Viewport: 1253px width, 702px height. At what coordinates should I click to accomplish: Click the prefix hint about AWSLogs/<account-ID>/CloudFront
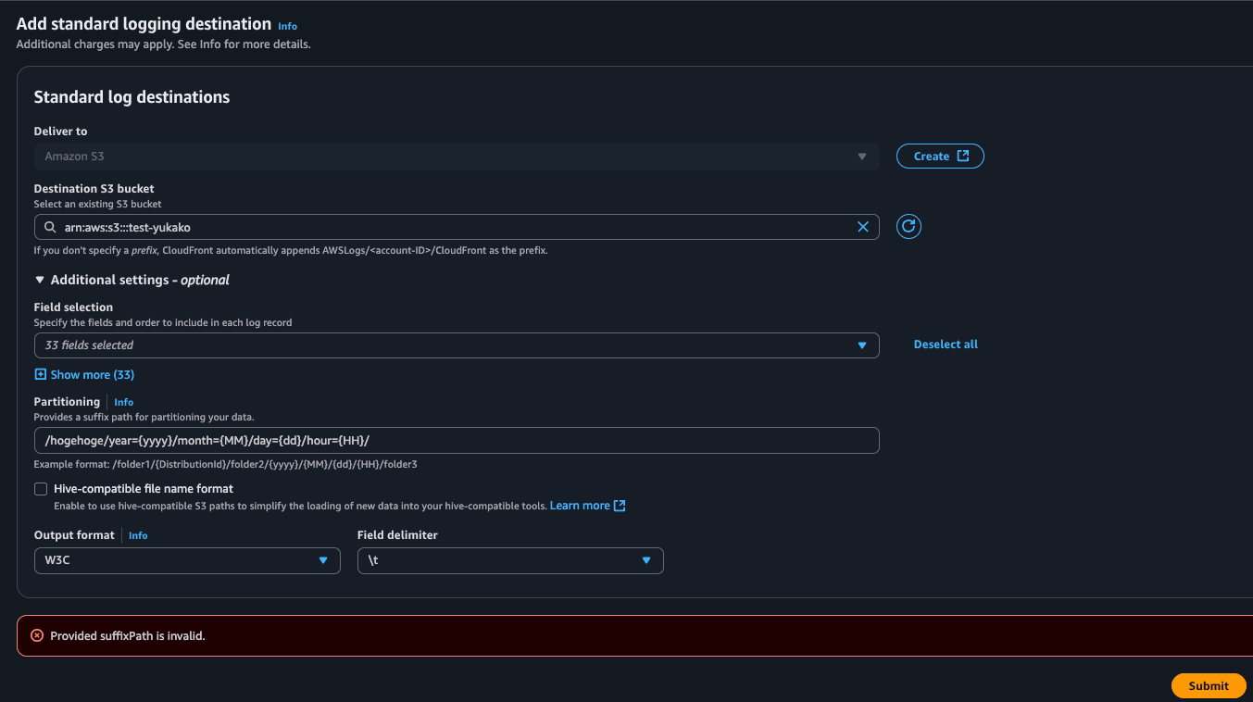[x=291, y=250]
